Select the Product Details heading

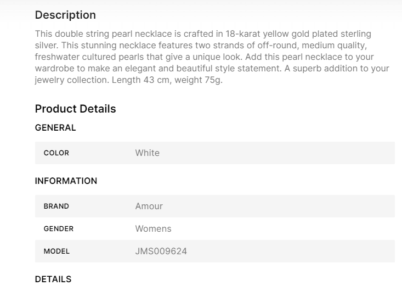pyautogui.click(x=75, y=109)
